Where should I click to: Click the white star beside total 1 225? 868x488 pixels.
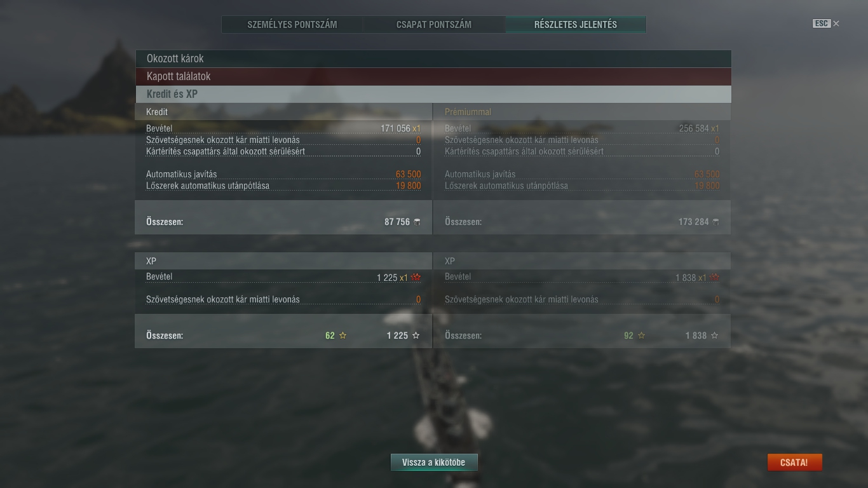pyautogui.click(x=416, y=335)
